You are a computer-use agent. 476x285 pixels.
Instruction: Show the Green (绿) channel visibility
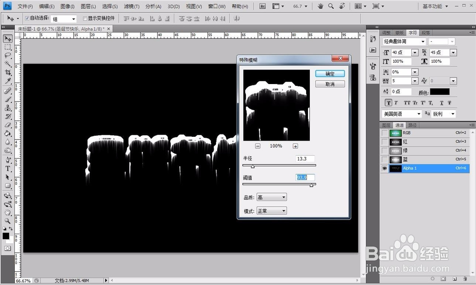point(385,151)
